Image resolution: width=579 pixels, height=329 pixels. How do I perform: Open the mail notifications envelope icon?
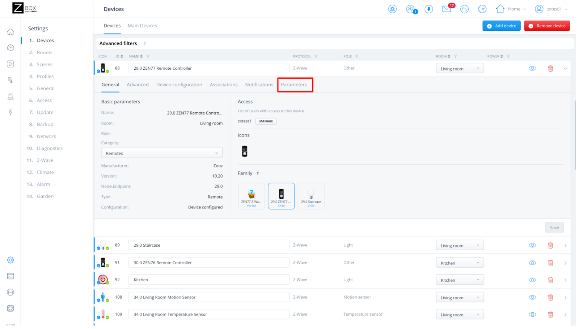(x=447, y=9)
